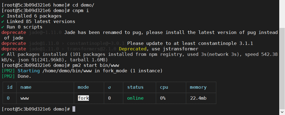Viewport: 285px width, 115px height.
Task: Click the yellow 'Deprecated' word
Action: 133,49
